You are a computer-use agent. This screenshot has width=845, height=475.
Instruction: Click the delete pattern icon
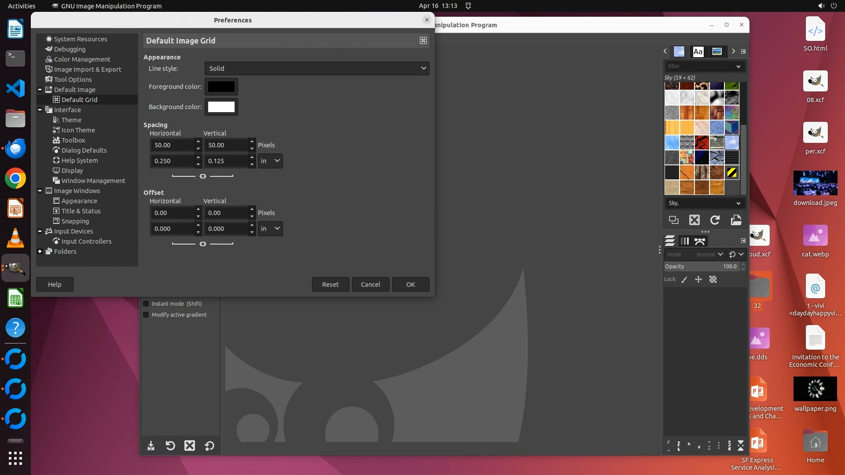pyautogui.click(x=694, y=220)
